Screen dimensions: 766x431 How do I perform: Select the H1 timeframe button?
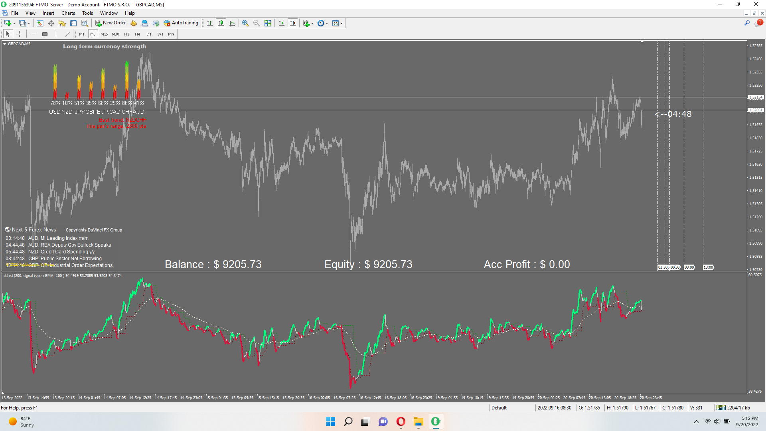[126, 34]
